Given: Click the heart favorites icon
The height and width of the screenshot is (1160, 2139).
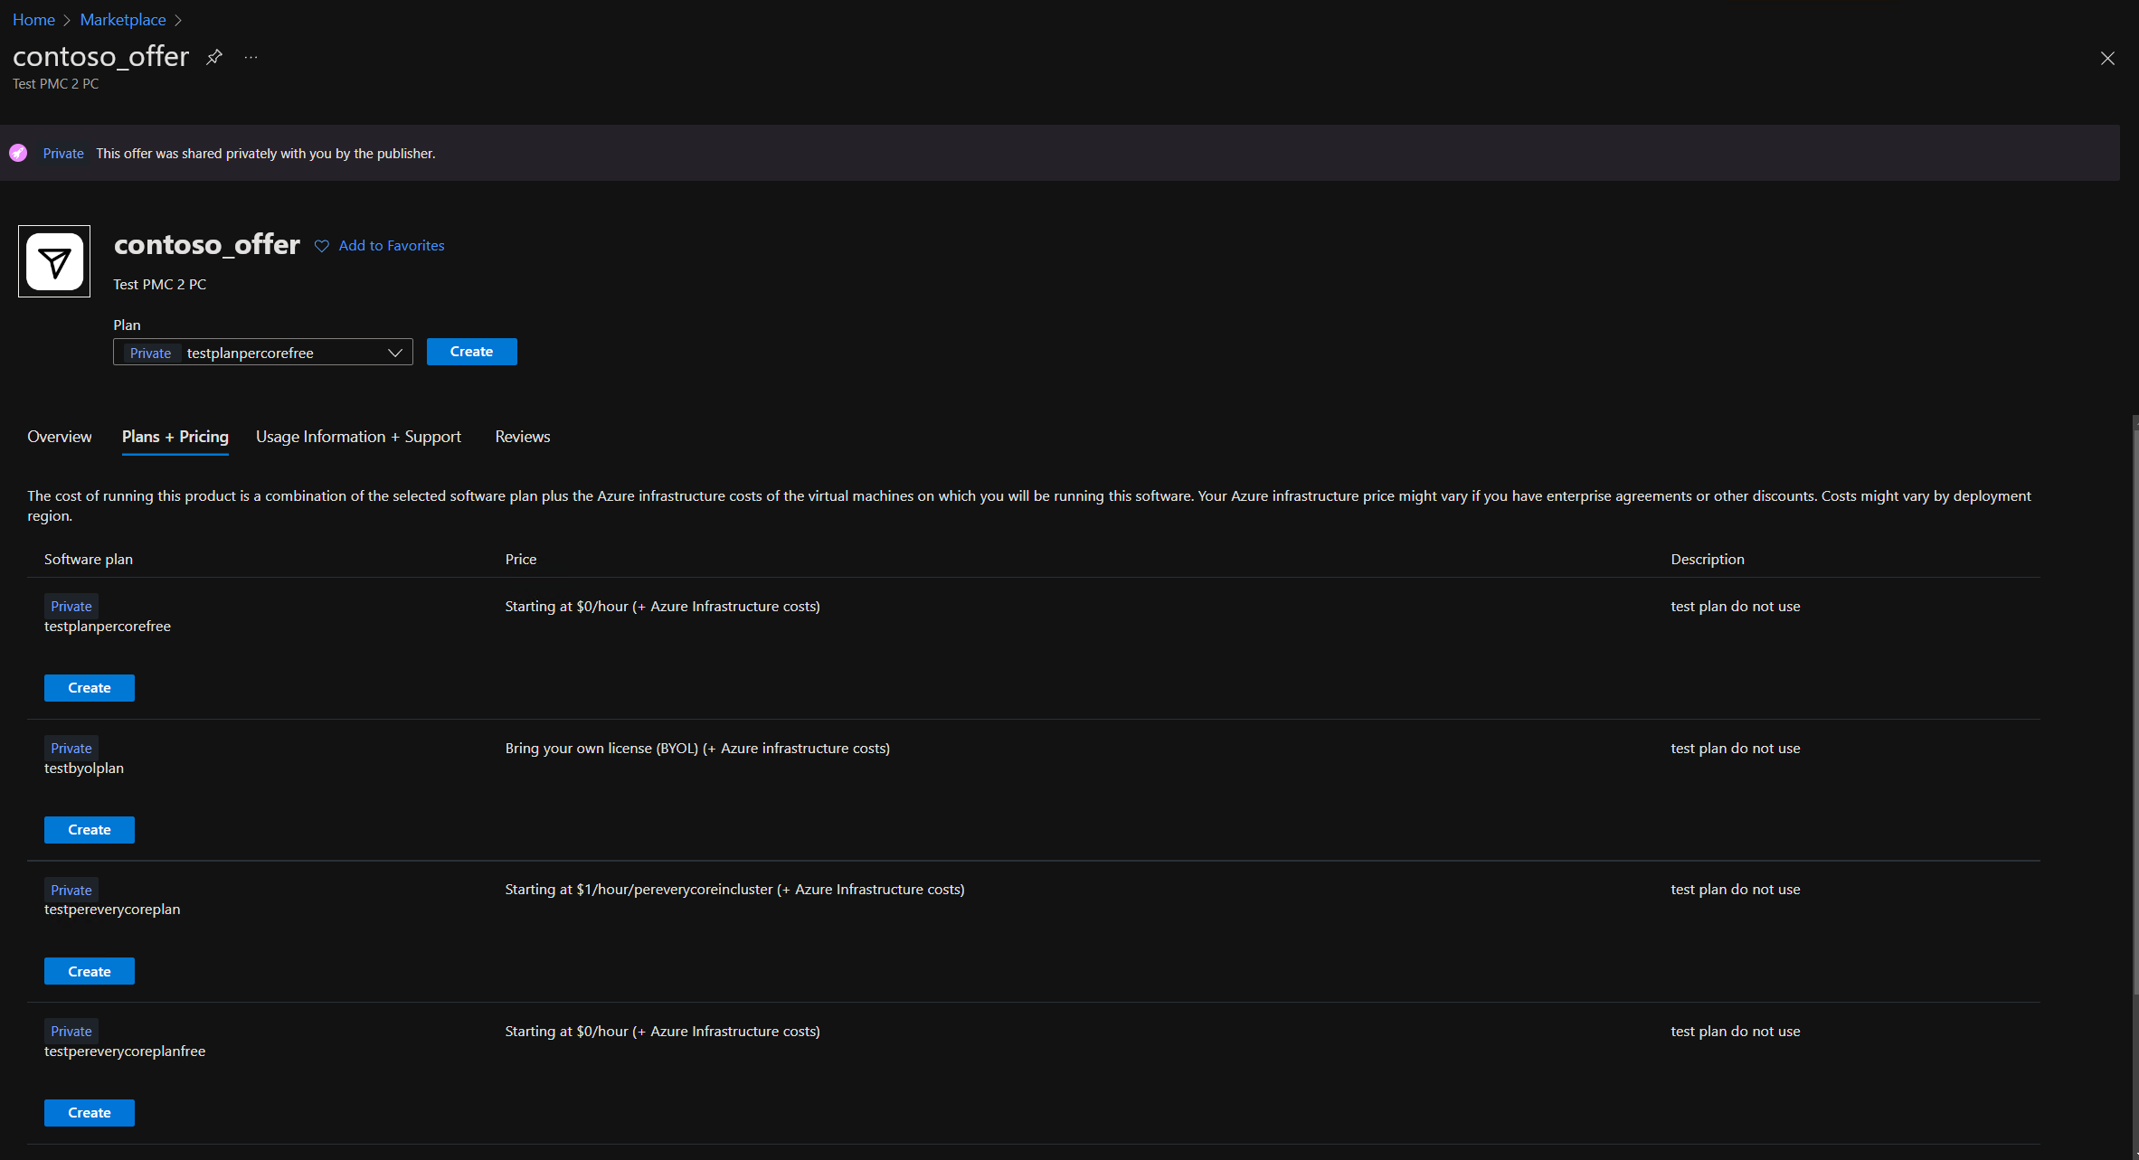Looking at the screenshot, I should pyautogui.click(x=321, y=246).
